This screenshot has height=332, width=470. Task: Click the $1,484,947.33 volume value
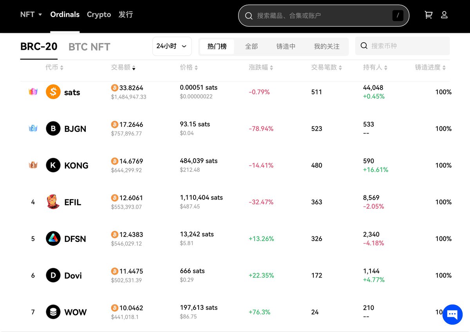129,97
